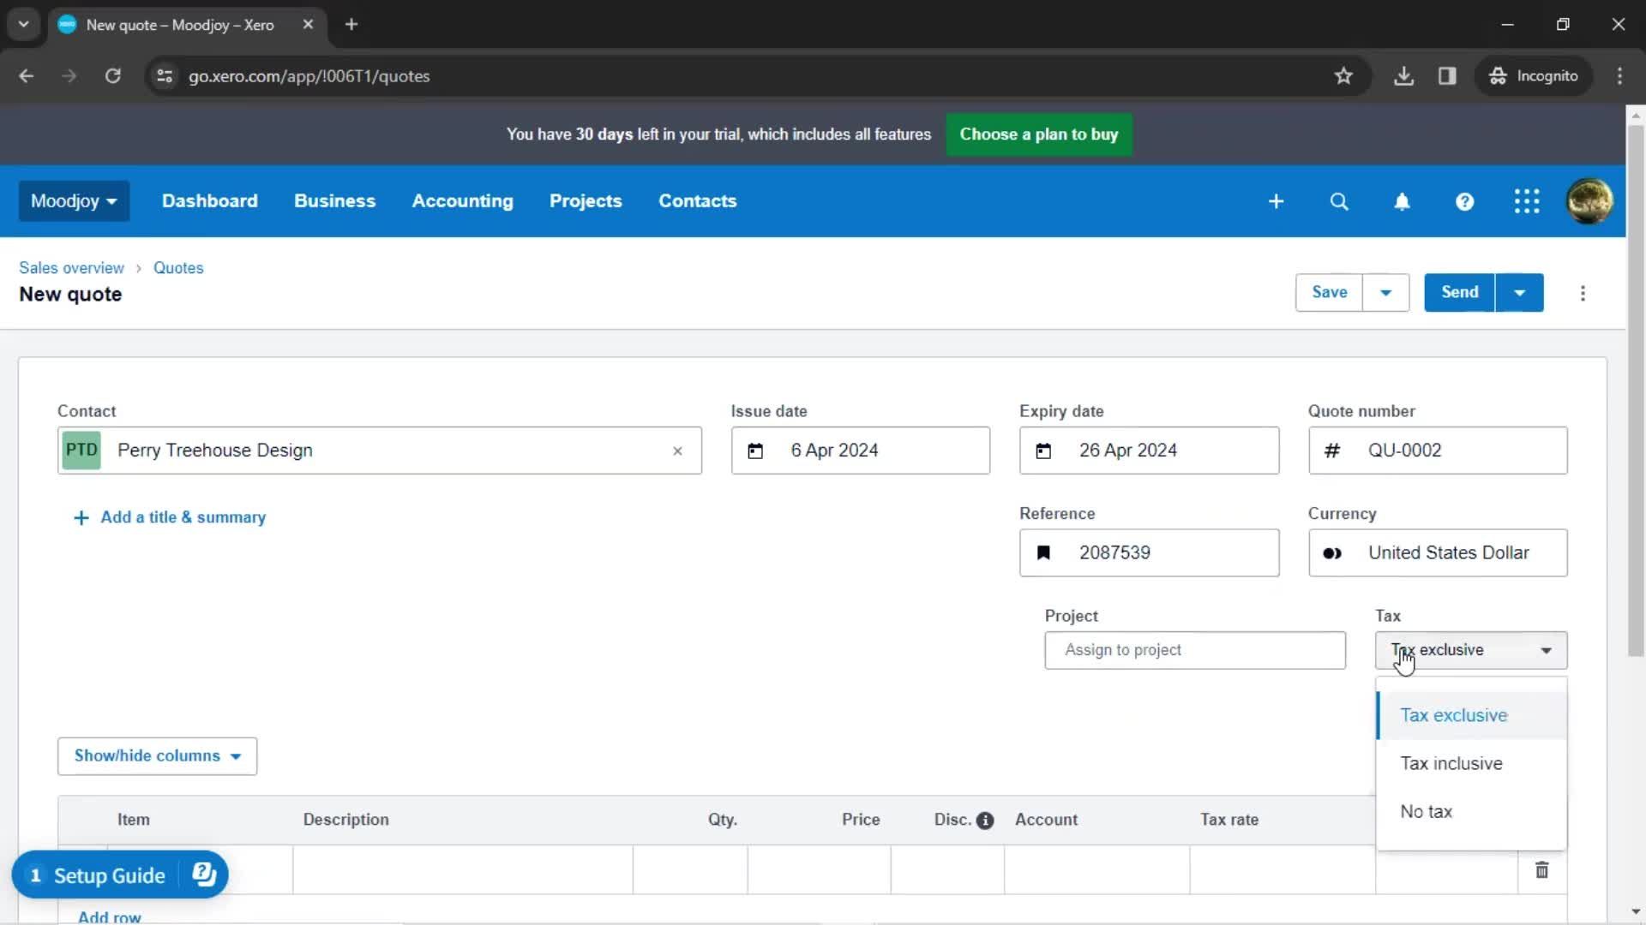Open the Projects menu
1646x925 pixels.
click(x=586, y=201)
